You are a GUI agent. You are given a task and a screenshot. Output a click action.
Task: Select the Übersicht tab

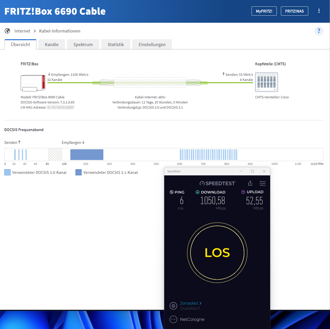coord(20,44)
